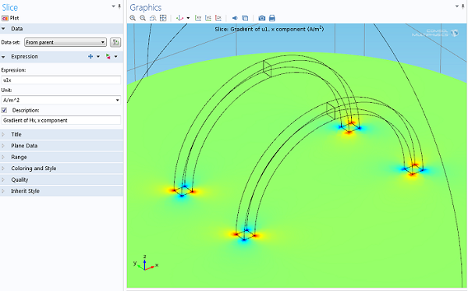The width and height of the screenshot is (468, 291).
Task: Collapse the Data section
Action: pos(3,29)
